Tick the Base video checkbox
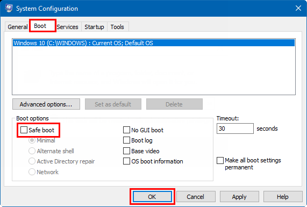 tap(126, 151)
